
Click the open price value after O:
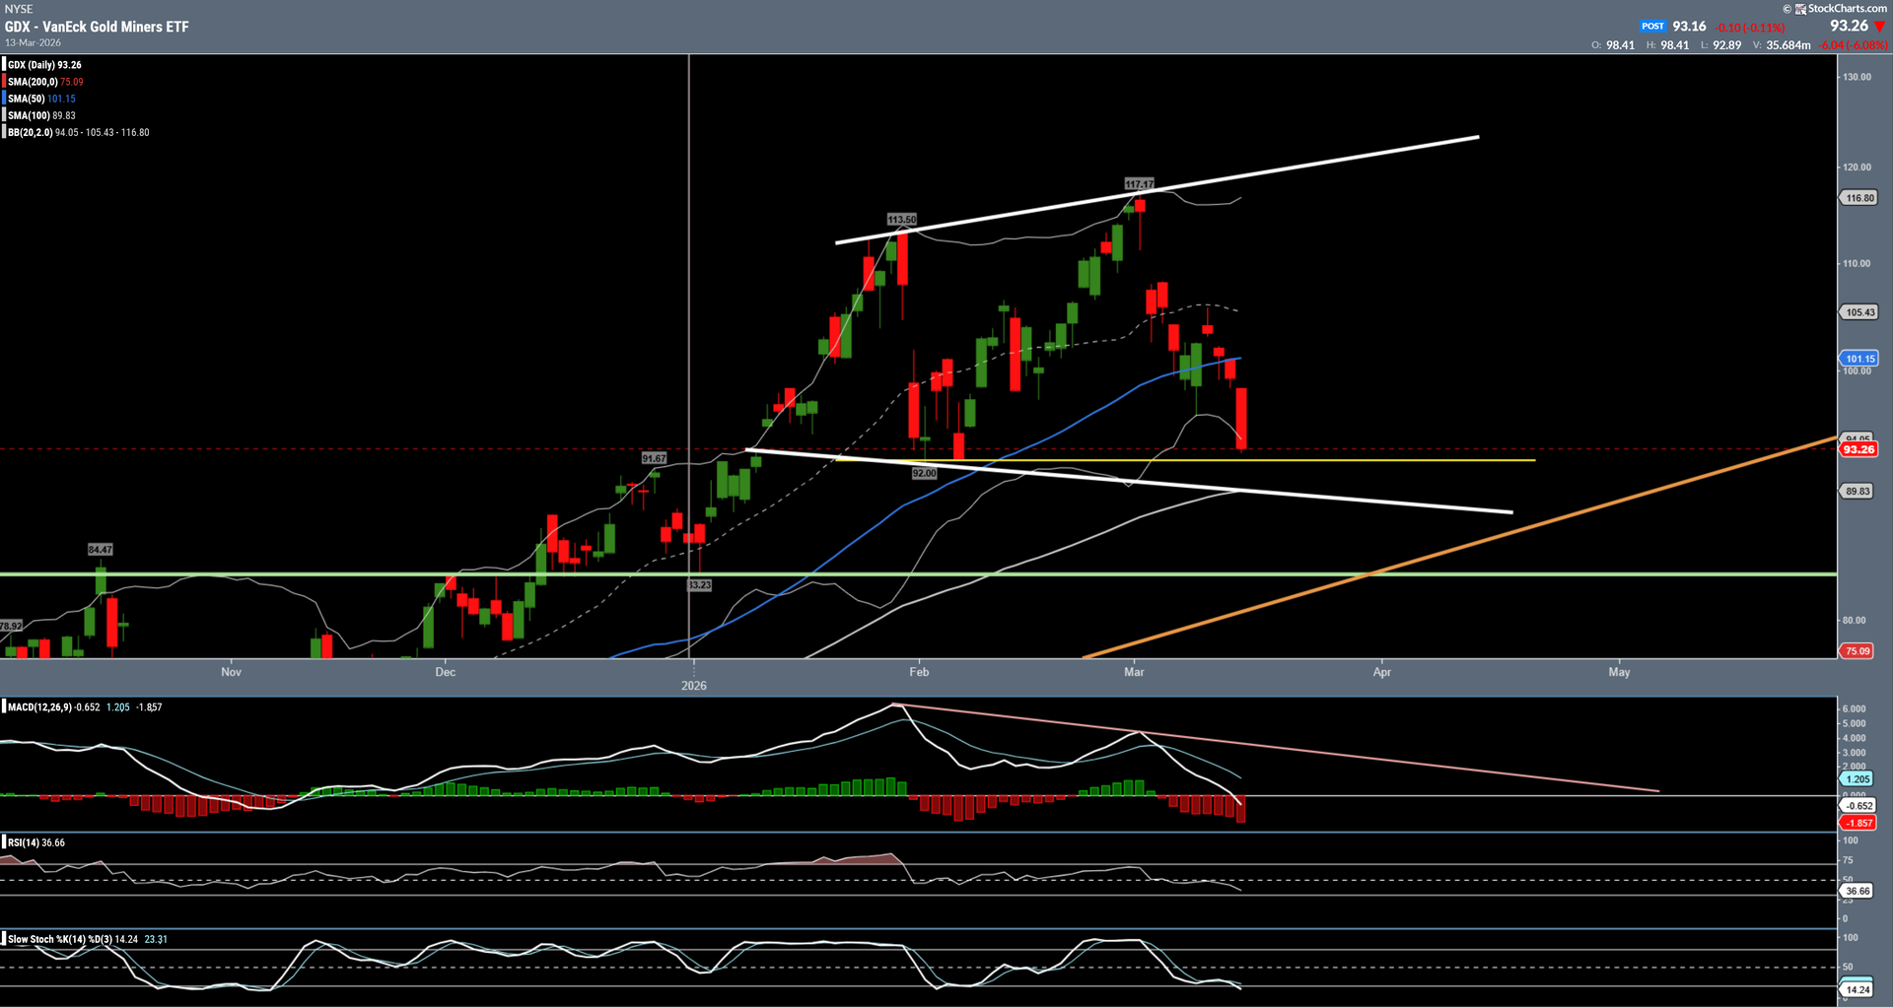tap(1620, 45)
